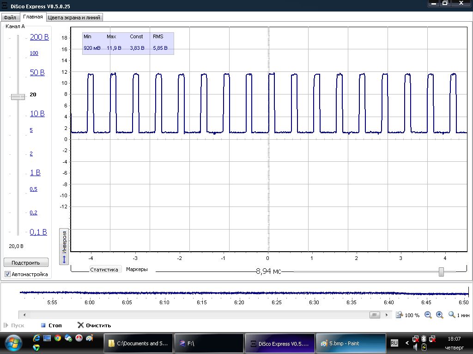Click the timeline scrollbar right arrow
This screenshot has height=354, width=473.
coord(387,315)
